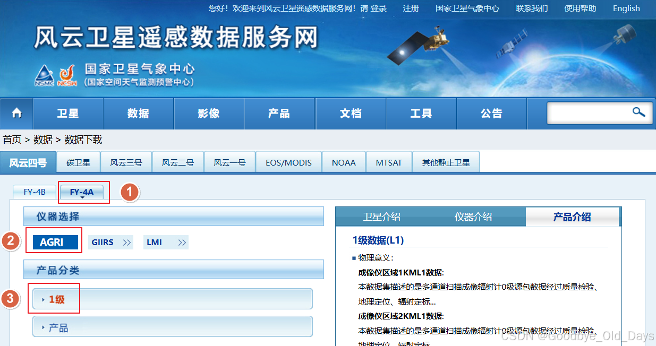The image size is (656, 346).
Task: Open the 卫星 navigation menu
Action: (68, 114)
